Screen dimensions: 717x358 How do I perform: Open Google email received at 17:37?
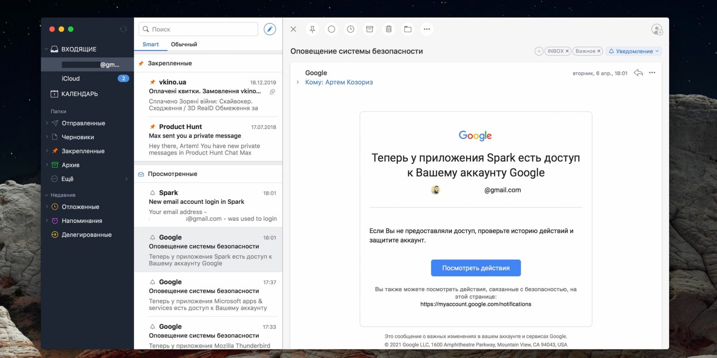[208, 294]
